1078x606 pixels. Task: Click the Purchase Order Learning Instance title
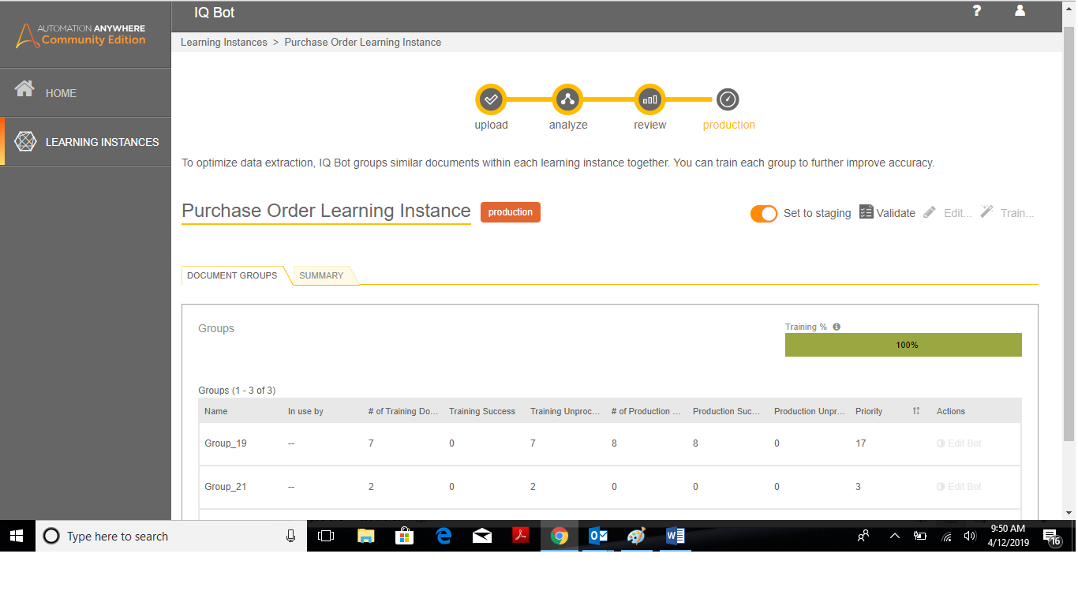coord(326,211)
